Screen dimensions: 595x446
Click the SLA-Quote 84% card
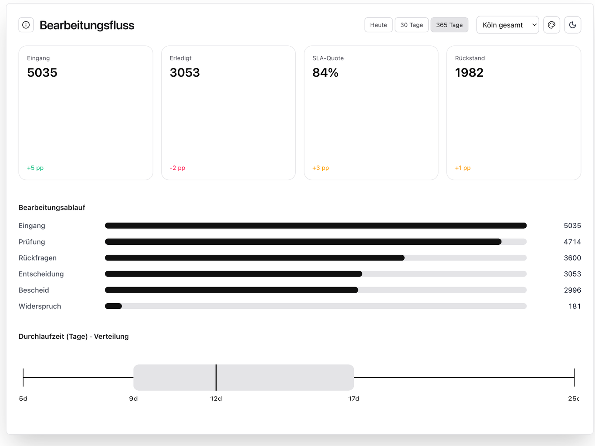pyautogui.click(x=371, y=113)
